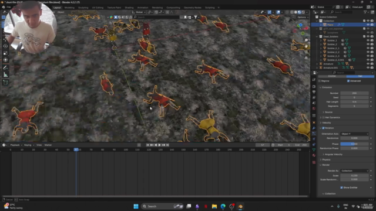Adjust the Phase slider field

354,144
